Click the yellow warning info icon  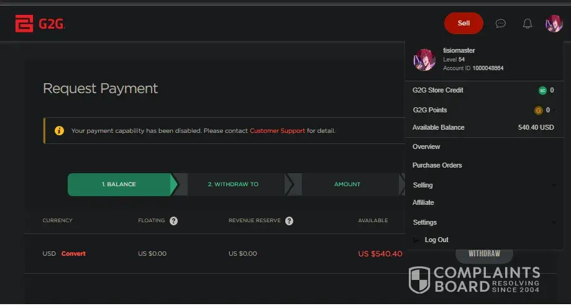click(x=59, y=131)
